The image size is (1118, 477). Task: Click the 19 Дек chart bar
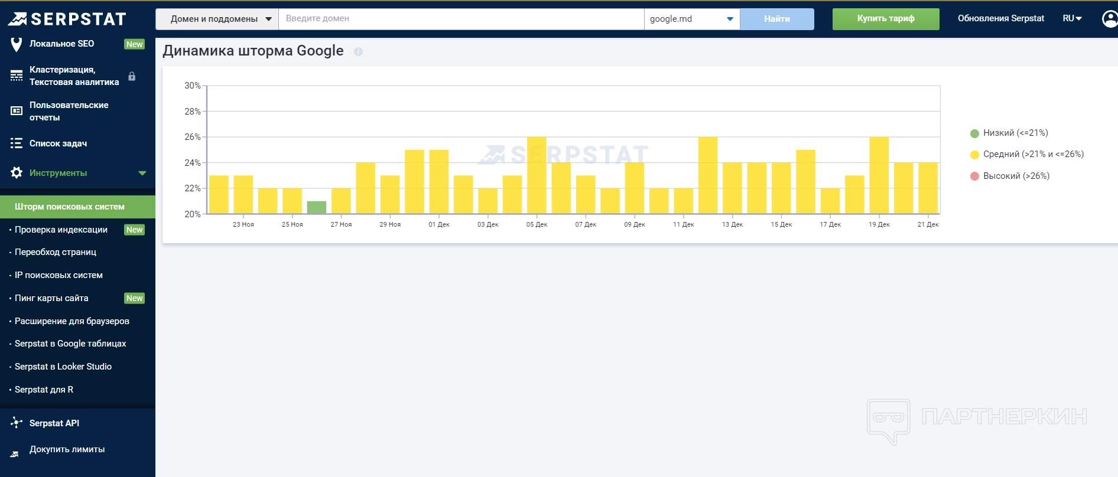(x=879, y=175)
